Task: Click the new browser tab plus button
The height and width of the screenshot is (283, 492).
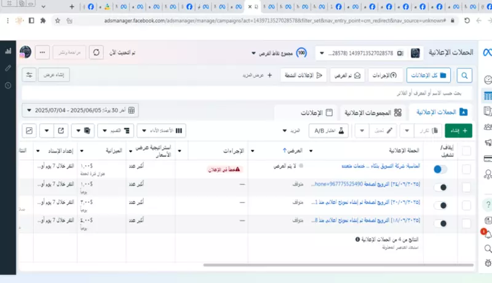Action: pos(72,7)
